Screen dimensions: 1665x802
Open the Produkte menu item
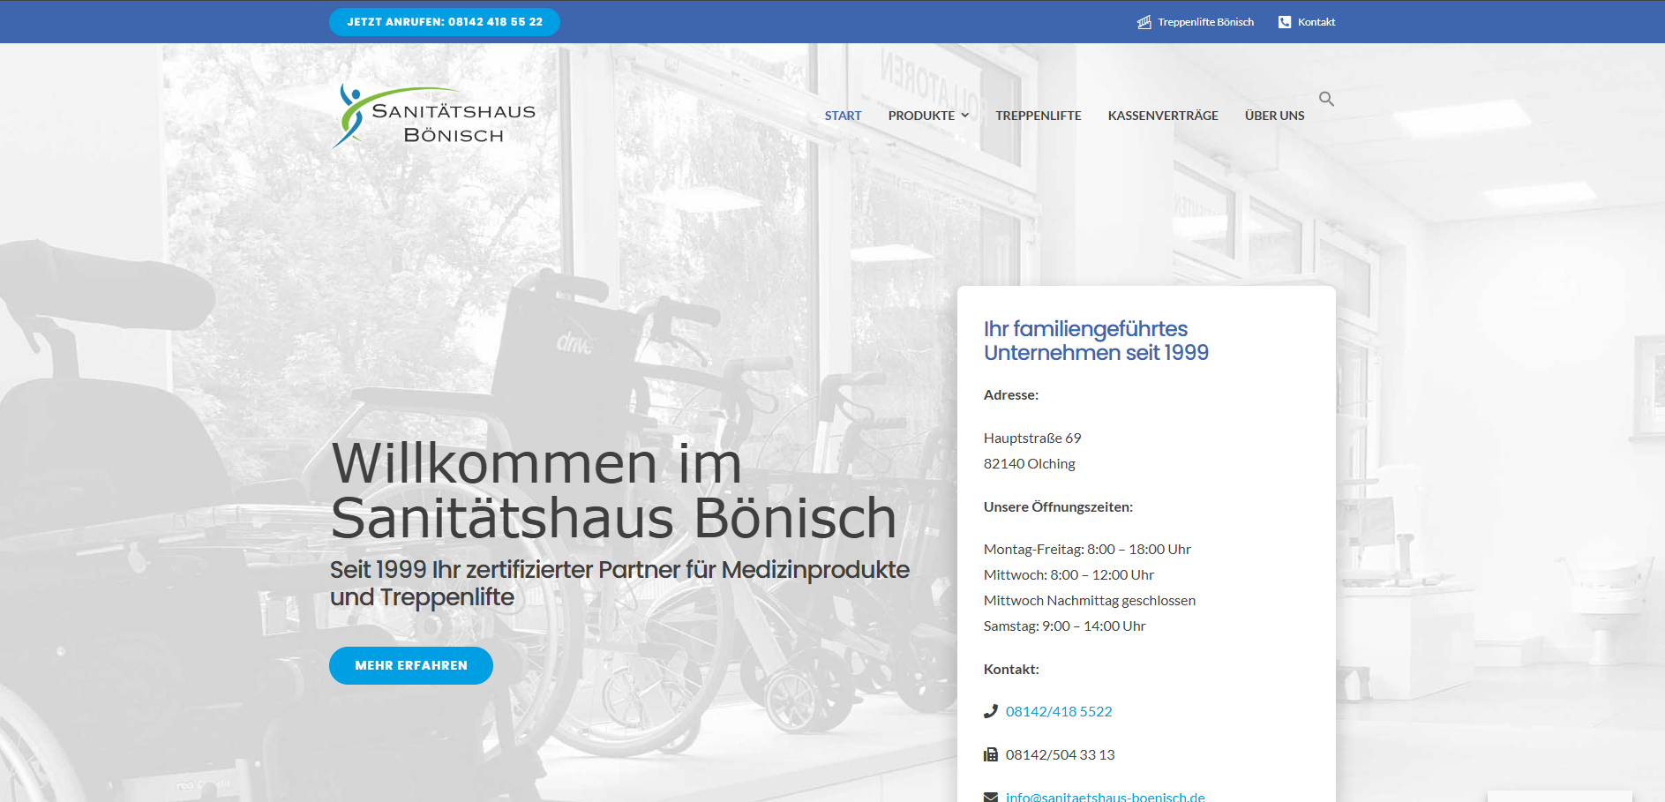pos(921,116)
